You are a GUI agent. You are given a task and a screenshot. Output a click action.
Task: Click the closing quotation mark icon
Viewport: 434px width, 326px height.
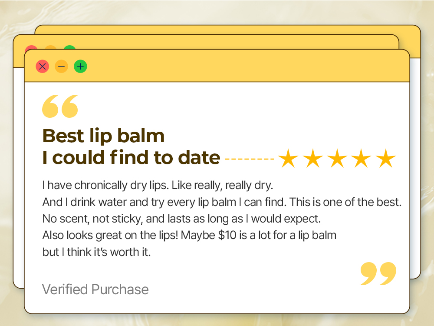pyautogui.click(x=378, y=273)
